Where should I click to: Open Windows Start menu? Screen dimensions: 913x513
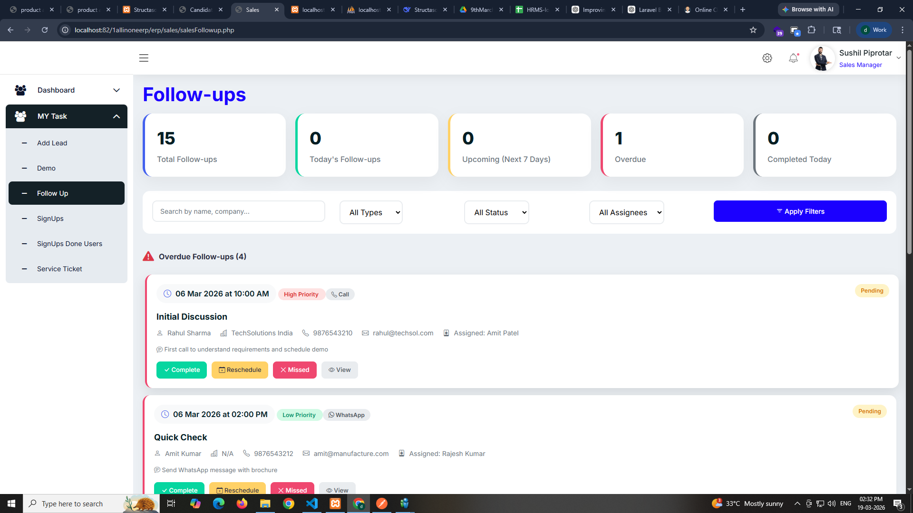11,503
